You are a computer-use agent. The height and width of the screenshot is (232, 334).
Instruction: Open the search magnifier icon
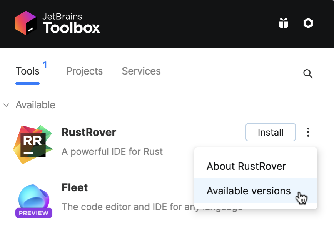(x=308, y=74)
